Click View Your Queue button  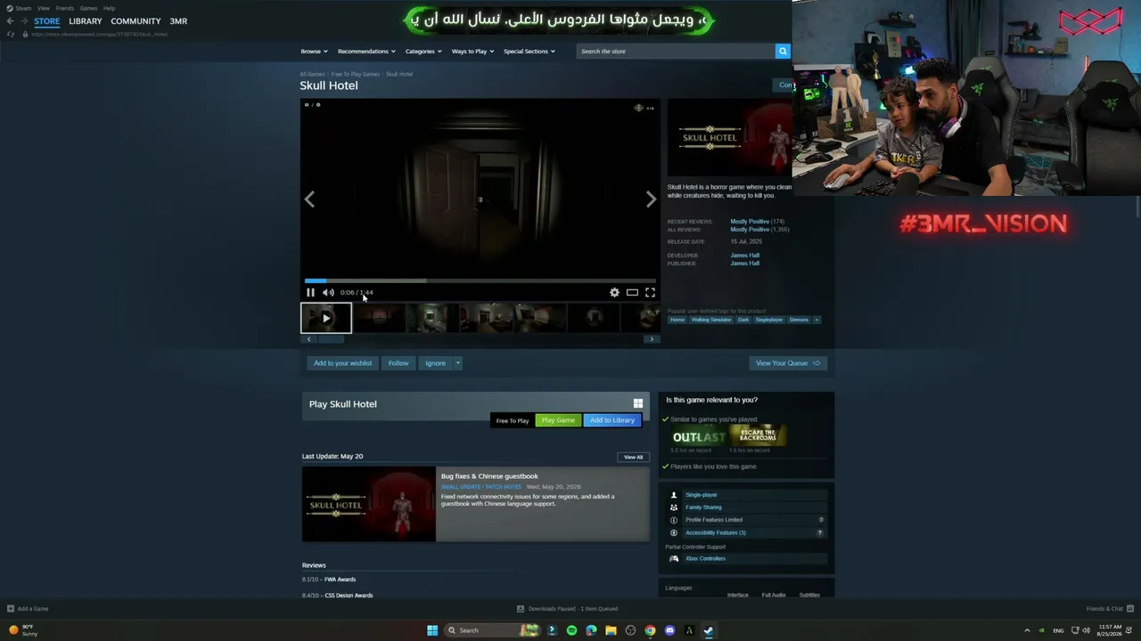788,363
